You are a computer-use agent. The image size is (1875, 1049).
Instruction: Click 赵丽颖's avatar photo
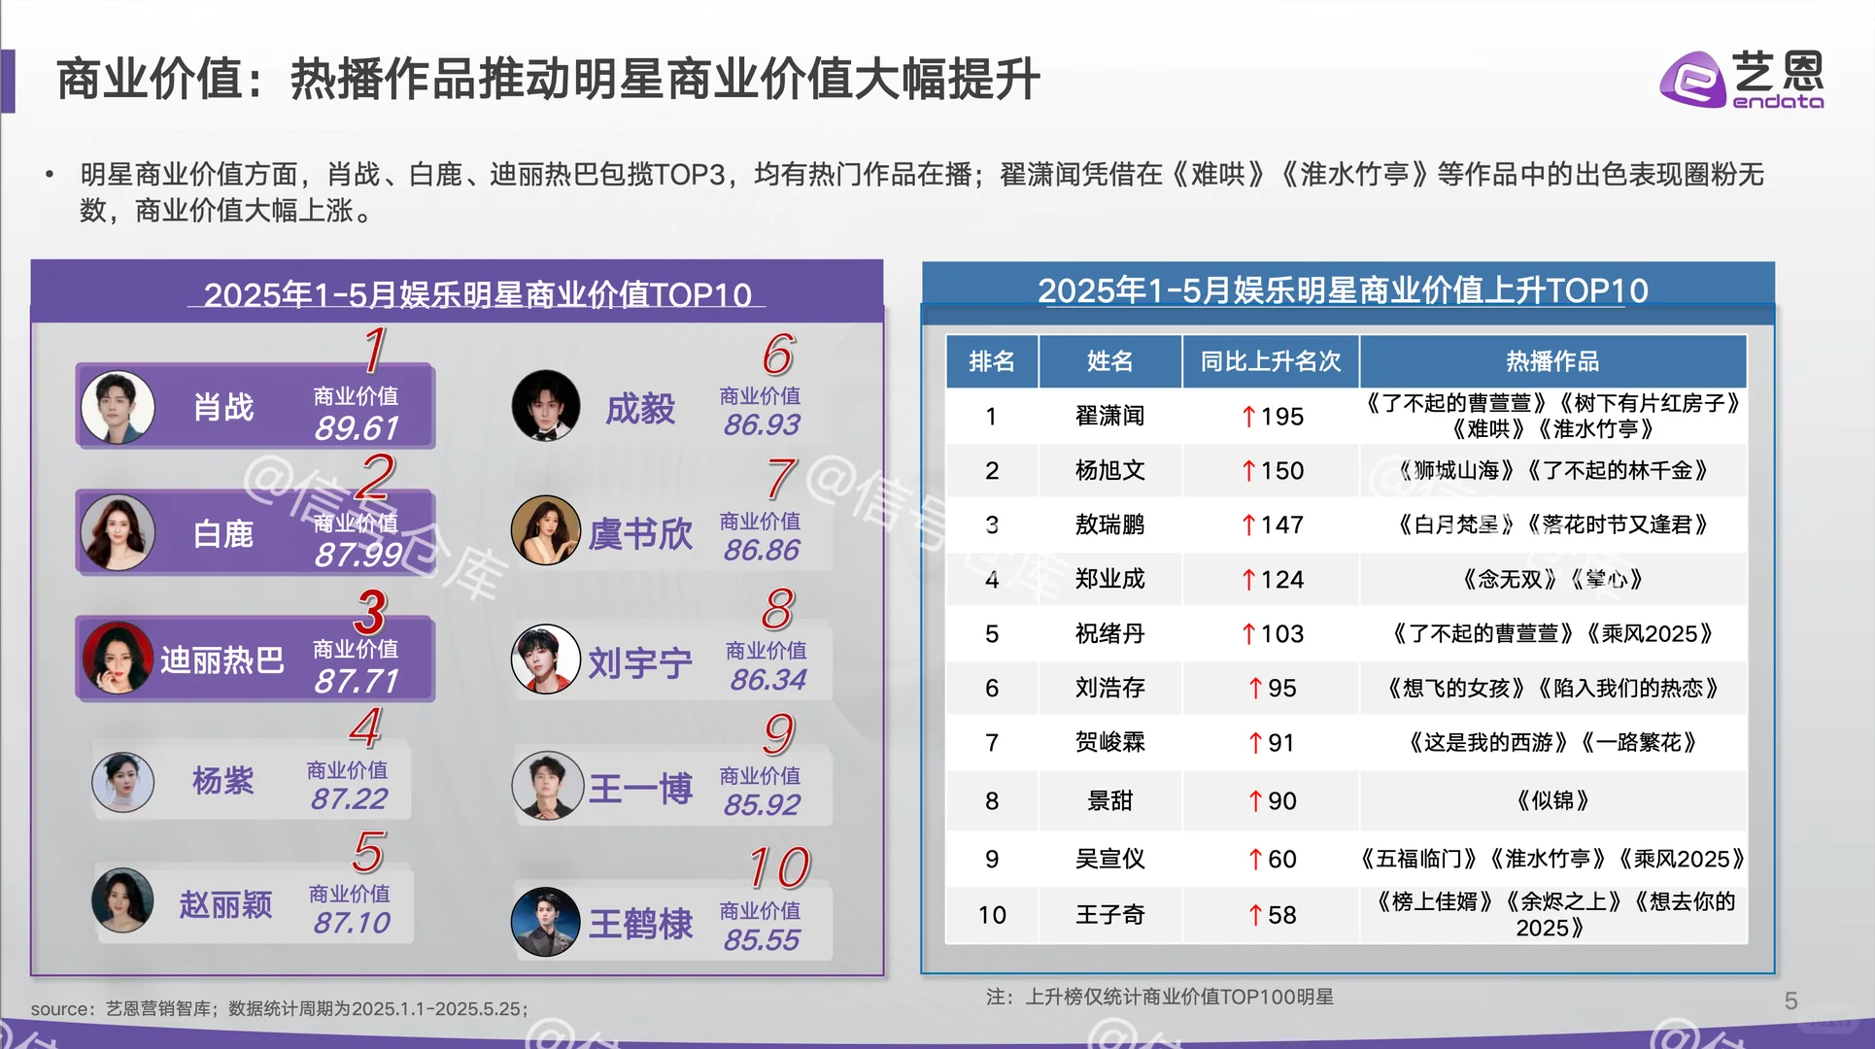point(123,900)
